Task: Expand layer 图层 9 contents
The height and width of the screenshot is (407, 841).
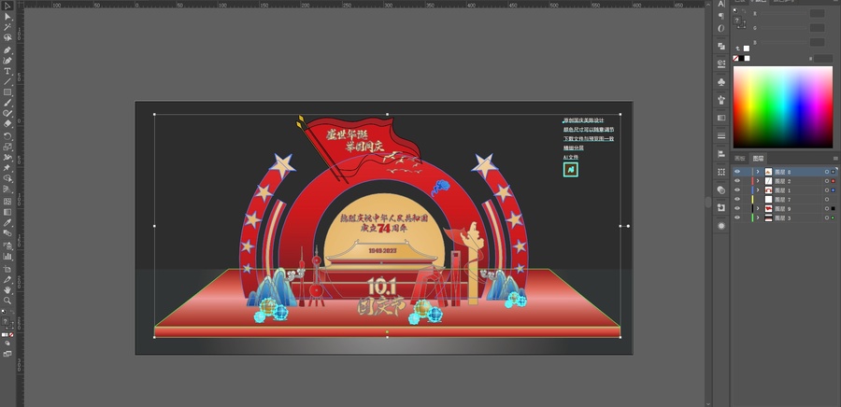Action: [x=758, y=208]
